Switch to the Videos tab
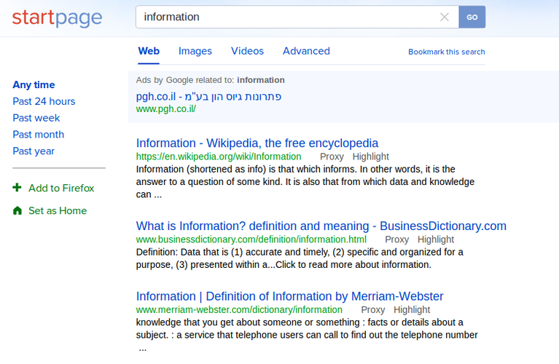 (247, 51)
